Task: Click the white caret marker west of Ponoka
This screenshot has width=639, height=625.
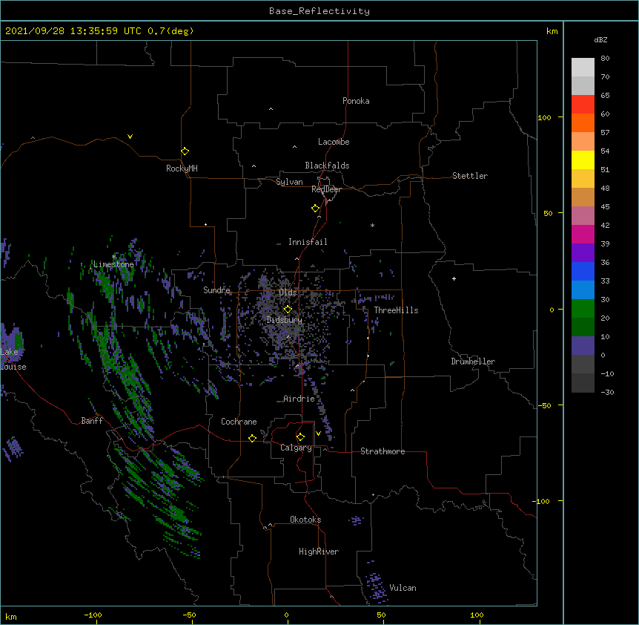Action: (x=271, y=109)
